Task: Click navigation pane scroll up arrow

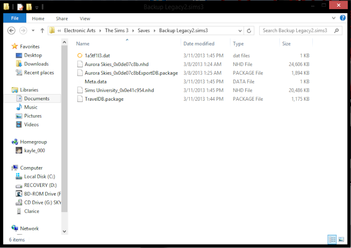Action: pos(64,42)
